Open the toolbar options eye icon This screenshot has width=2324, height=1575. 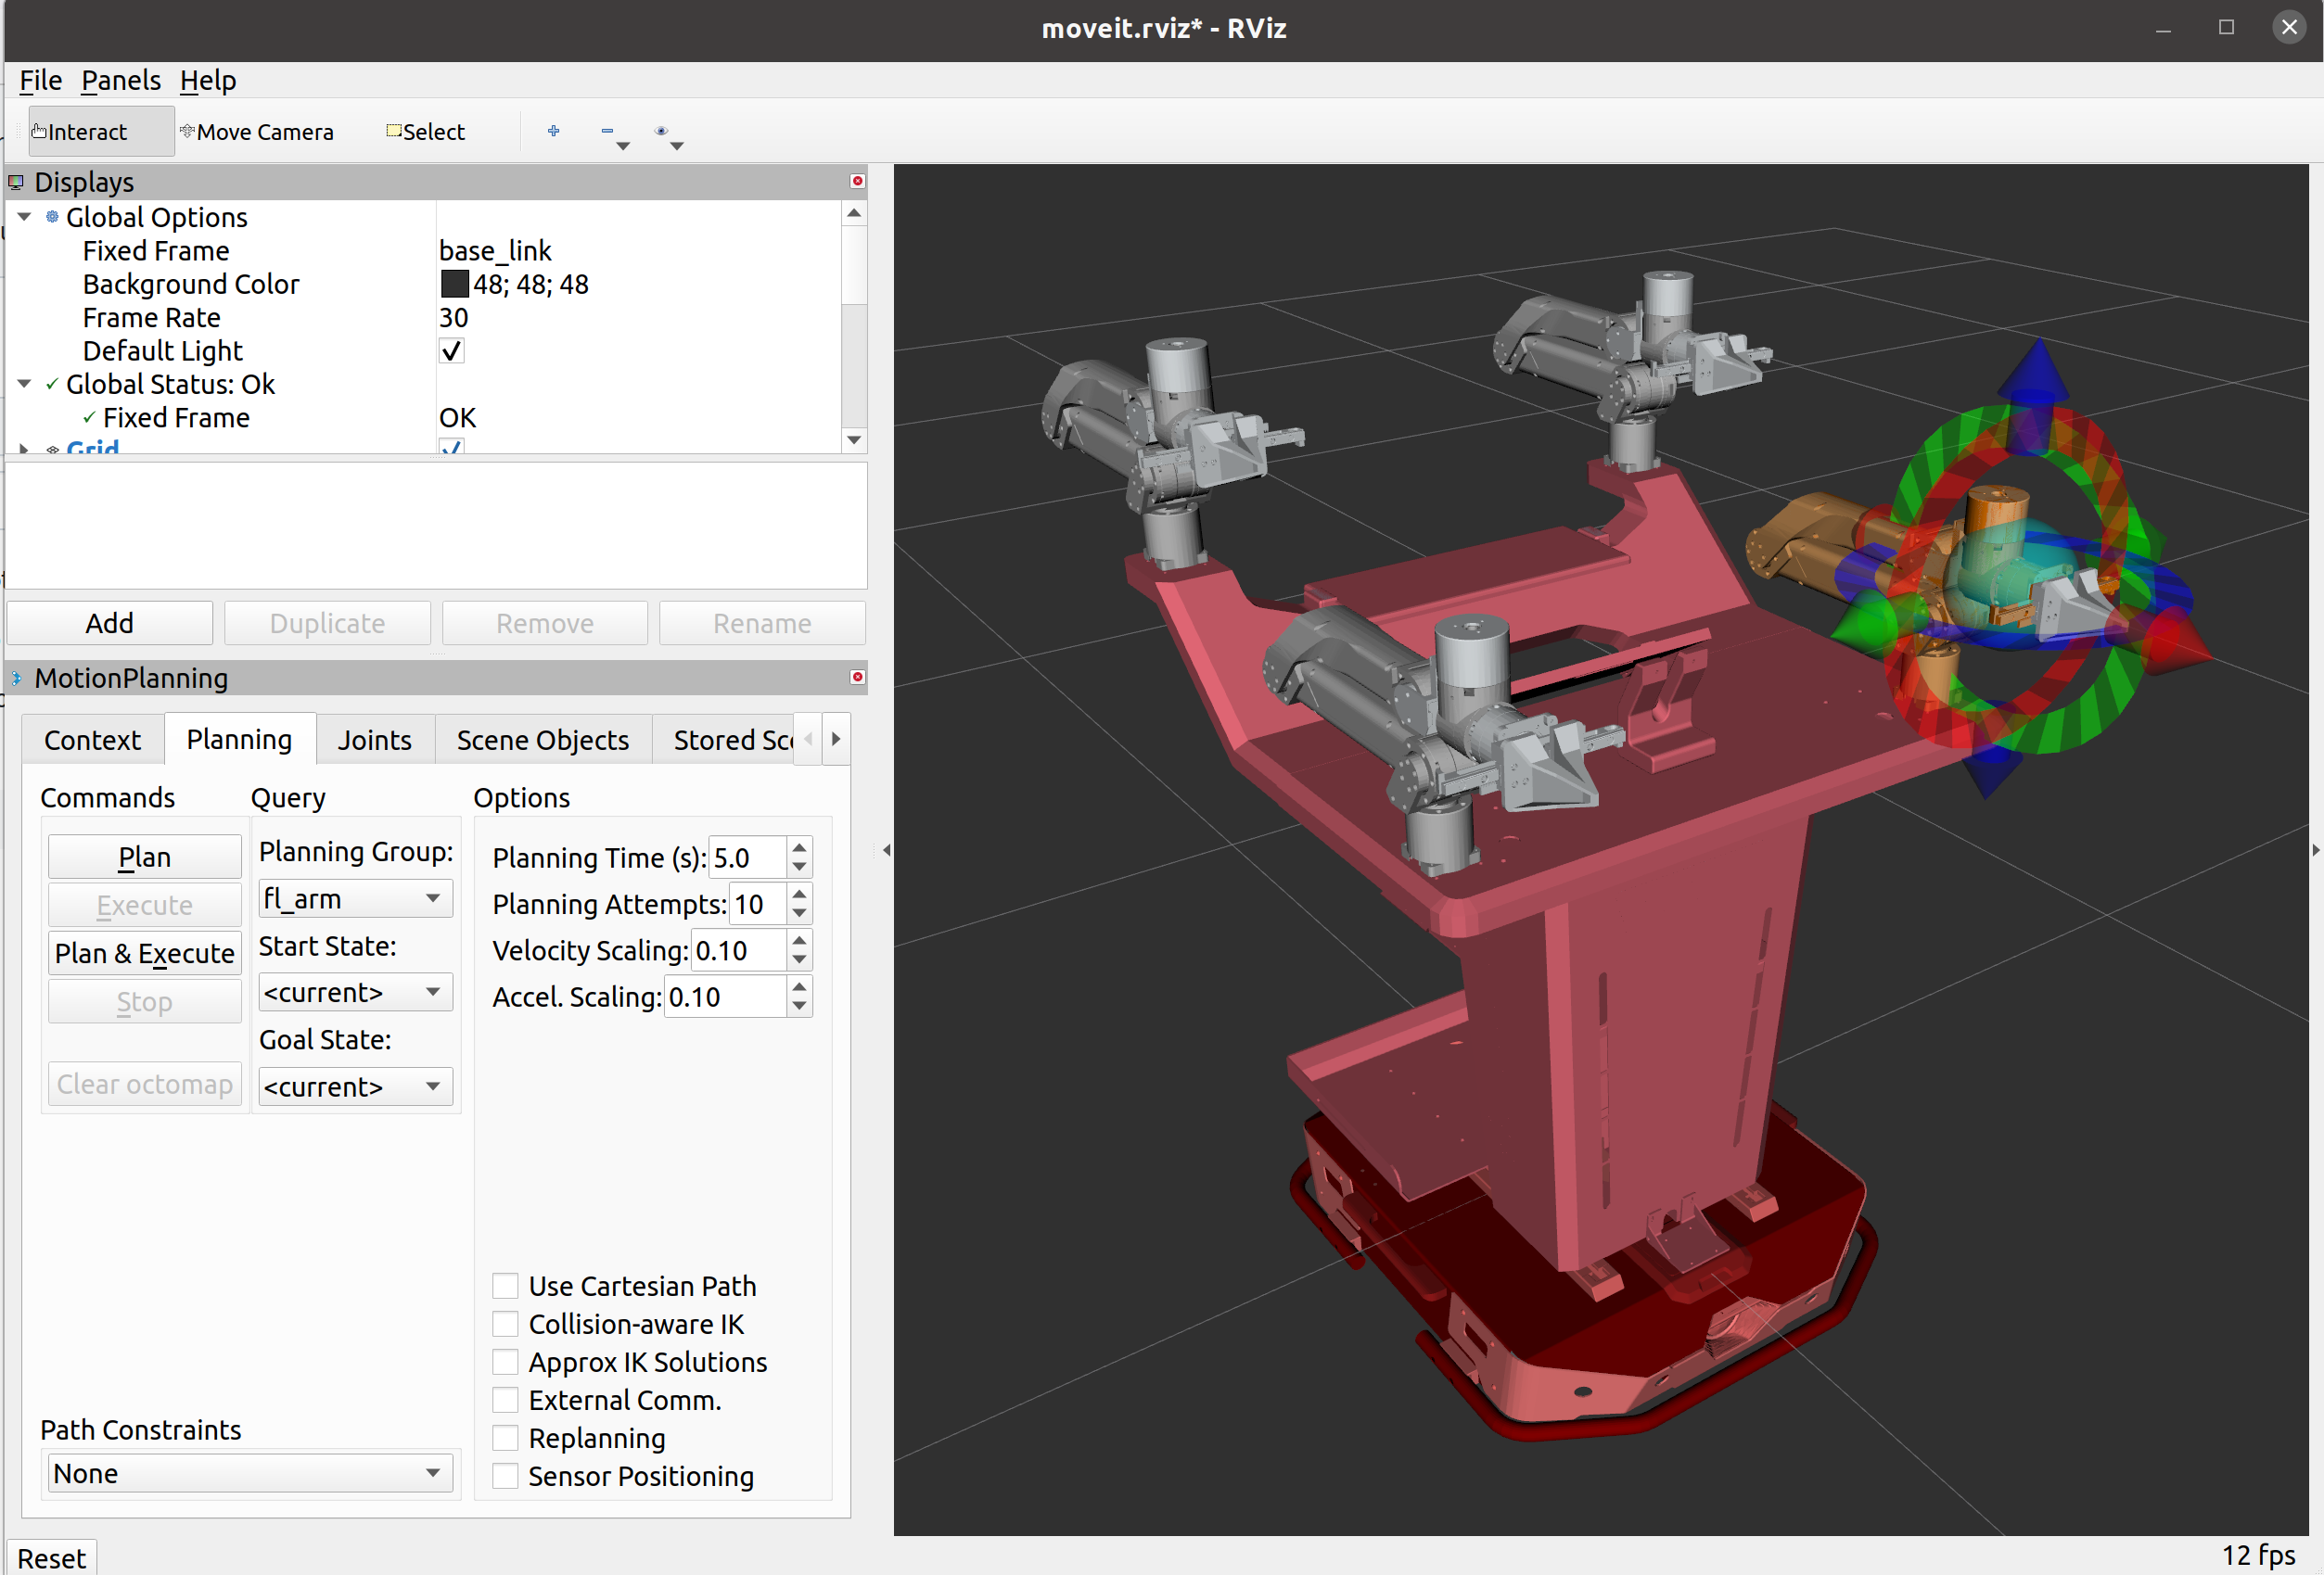(x=661, y=131)
